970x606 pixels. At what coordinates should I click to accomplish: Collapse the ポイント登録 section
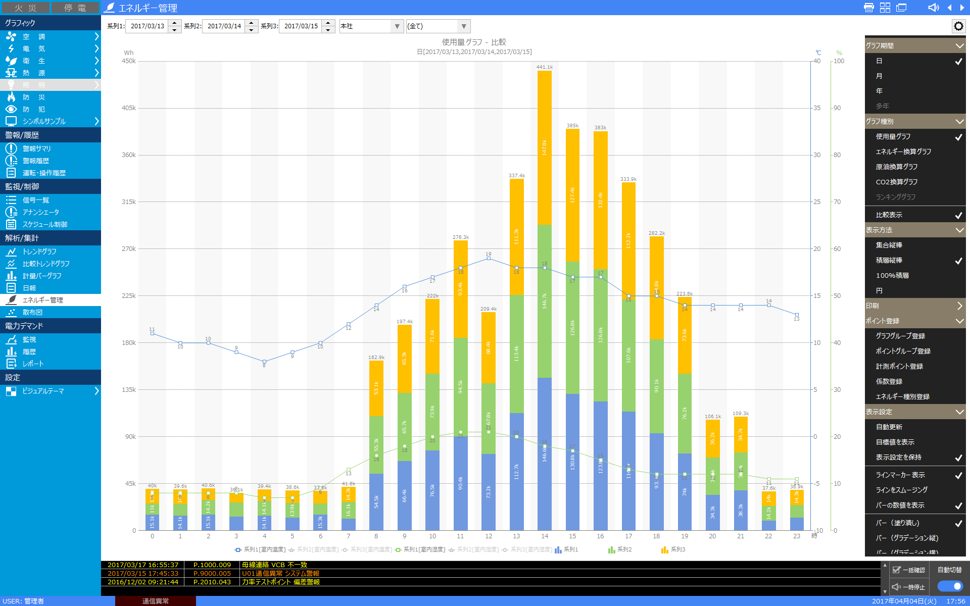[x=915, y=321]
